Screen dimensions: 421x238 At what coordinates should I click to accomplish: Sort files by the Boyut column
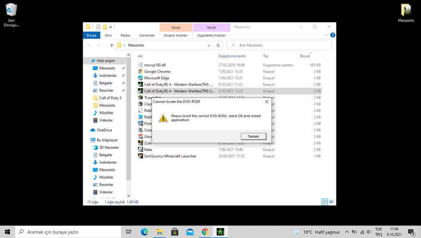click(x=305, y=56)
